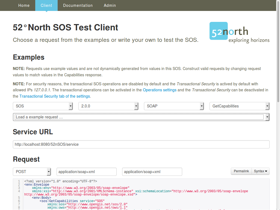Click the Permalink button

pyautogui.click(x=241, y=171)
